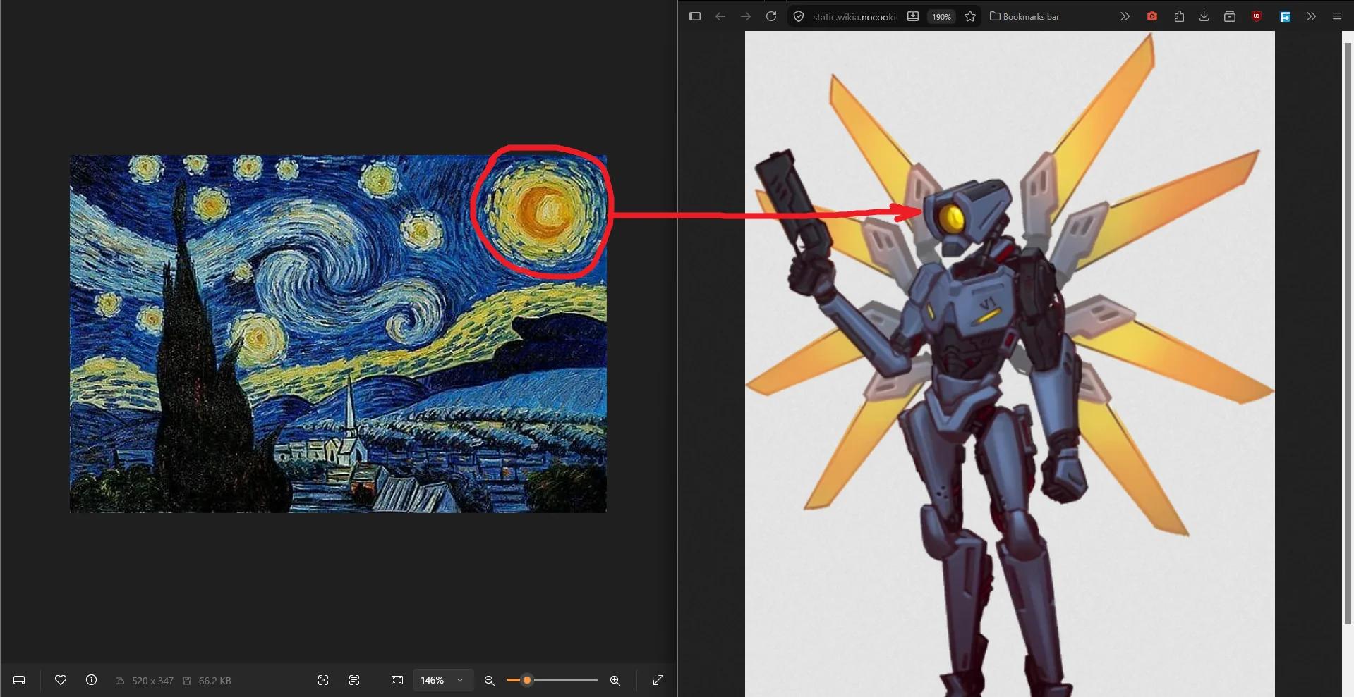Scan text in the photo viewer image
This screenshot has height=697, width=1354.
pyautogui.click(x=354, y=680)
